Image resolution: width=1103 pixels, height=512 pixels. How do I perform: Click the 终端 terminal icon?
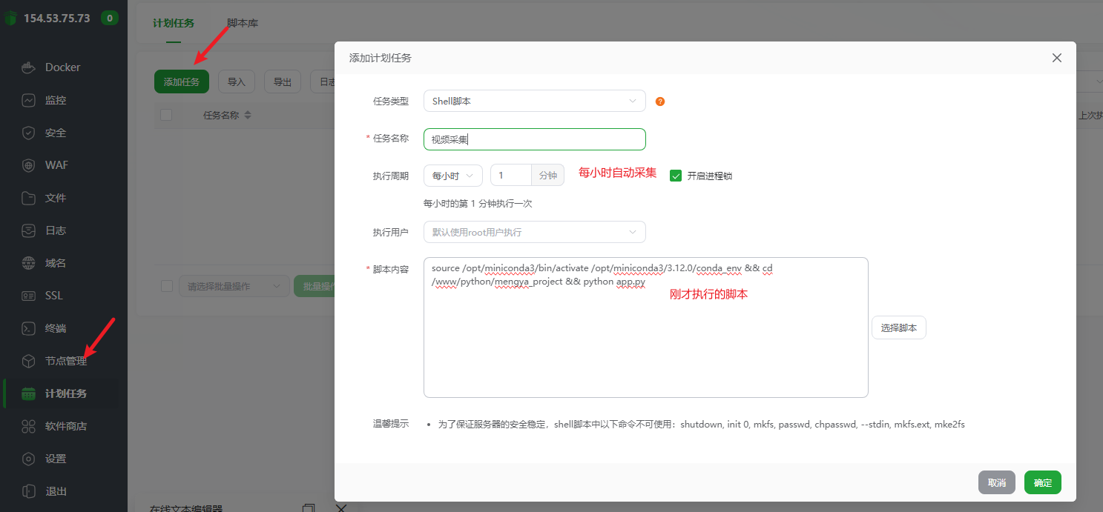28,328
